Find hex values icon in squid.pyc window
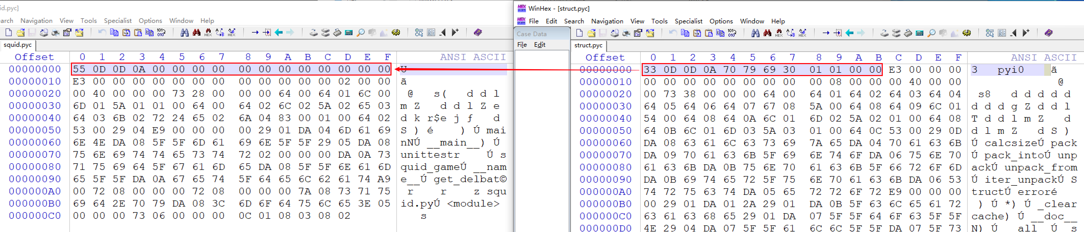Image resolution: width=1084 pixels, height=232 pixels. click(208, 32)
